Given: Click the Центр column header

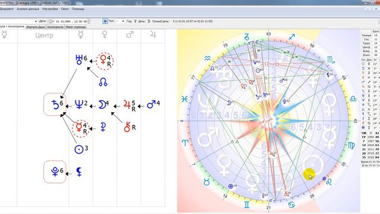Looking at the screenshot, I should click(44, 36).
